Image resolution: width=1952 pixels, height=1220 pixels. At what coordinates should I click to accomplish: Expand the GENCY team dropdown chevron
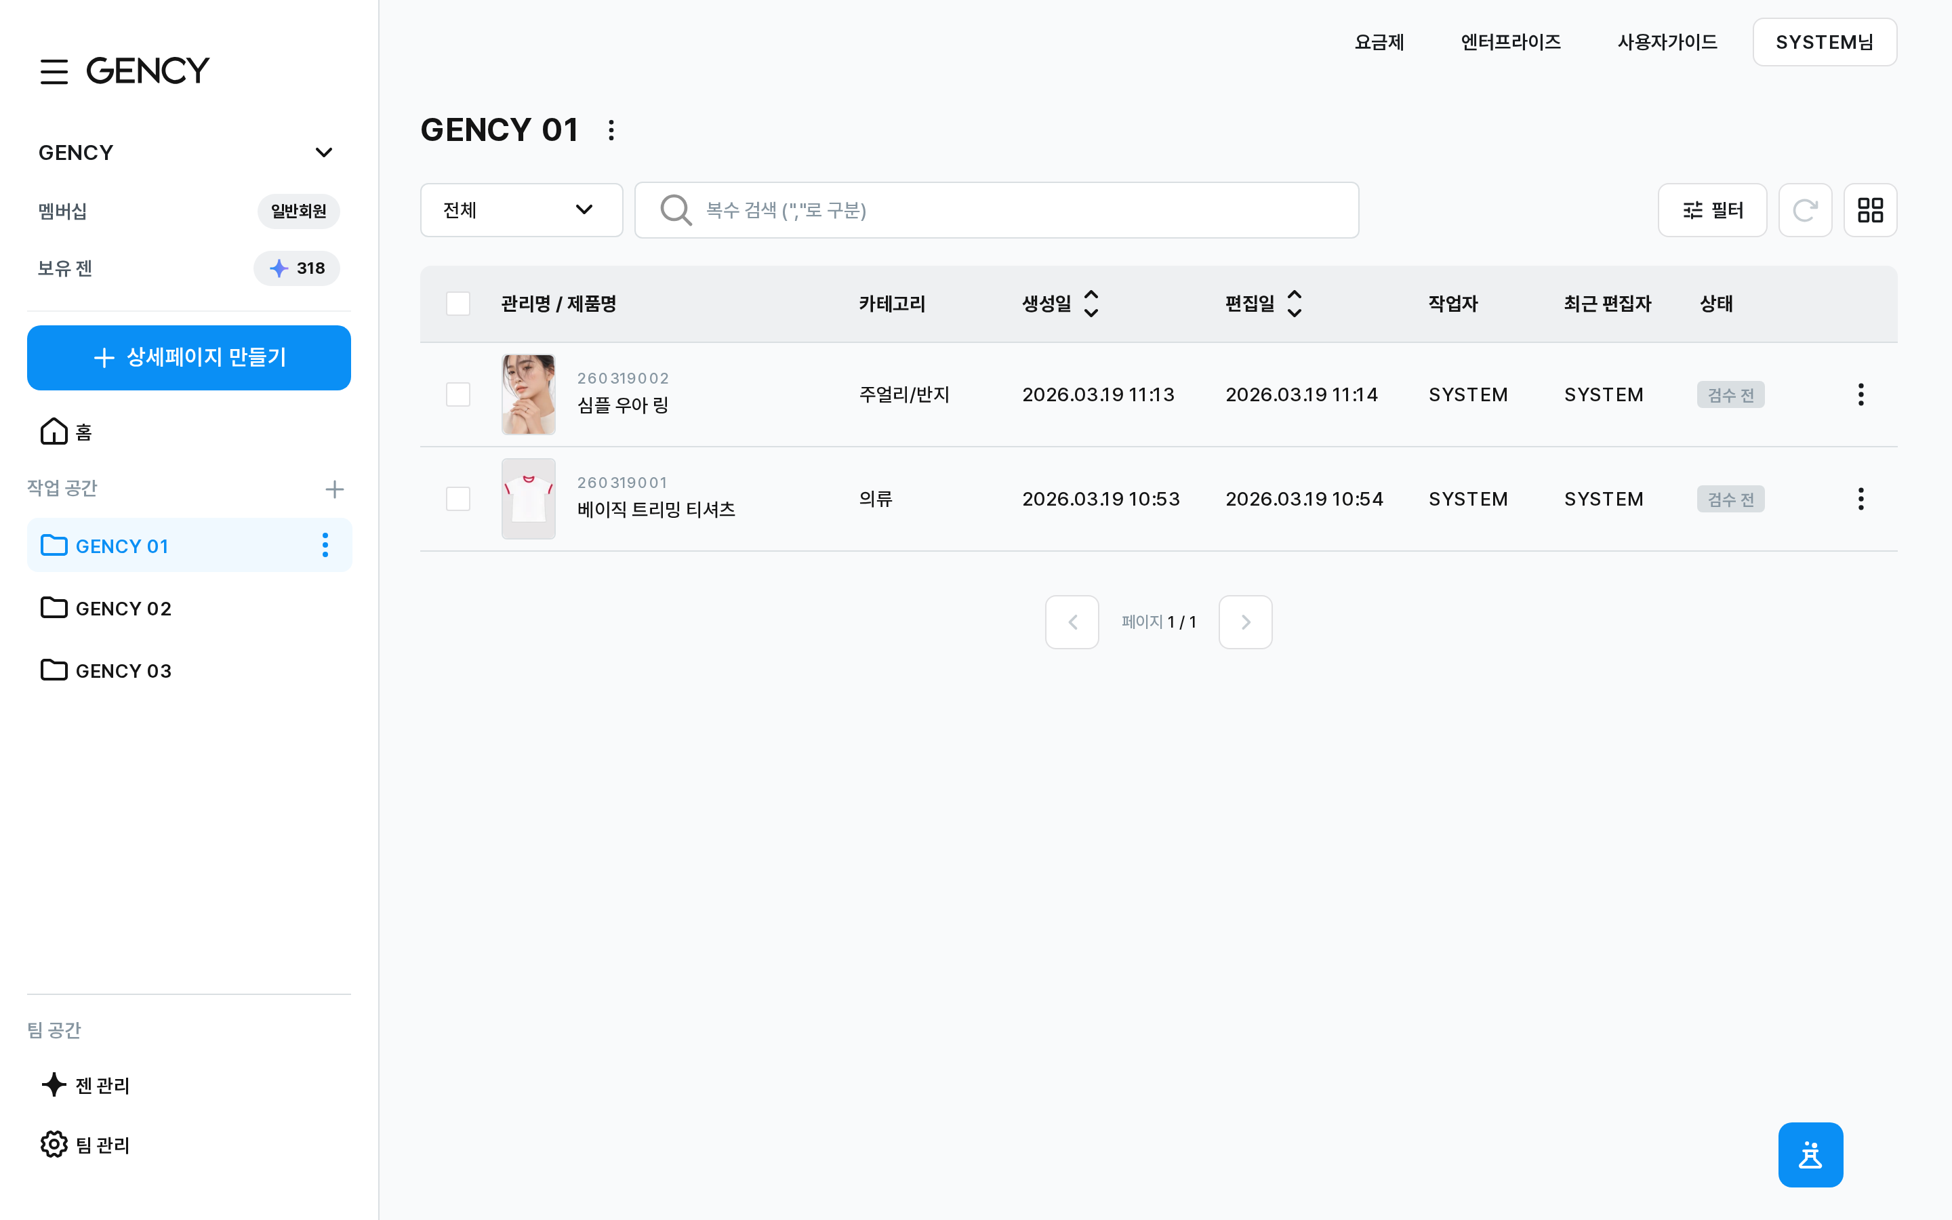pos(324,152)
